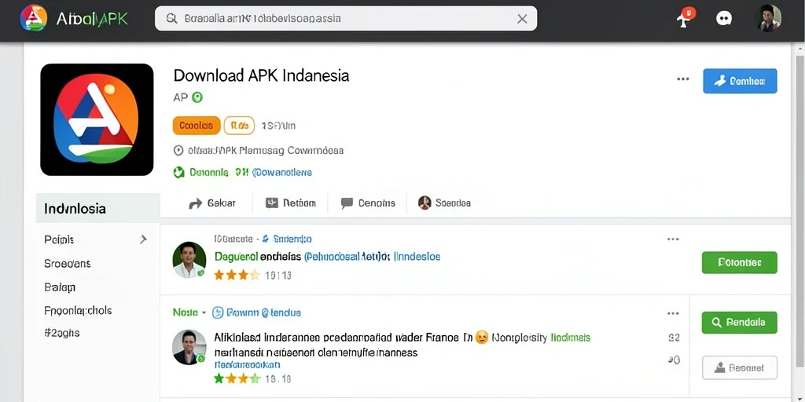Click the smiley emoji in second review
The image size is (805, 402).
click(482, 338)
